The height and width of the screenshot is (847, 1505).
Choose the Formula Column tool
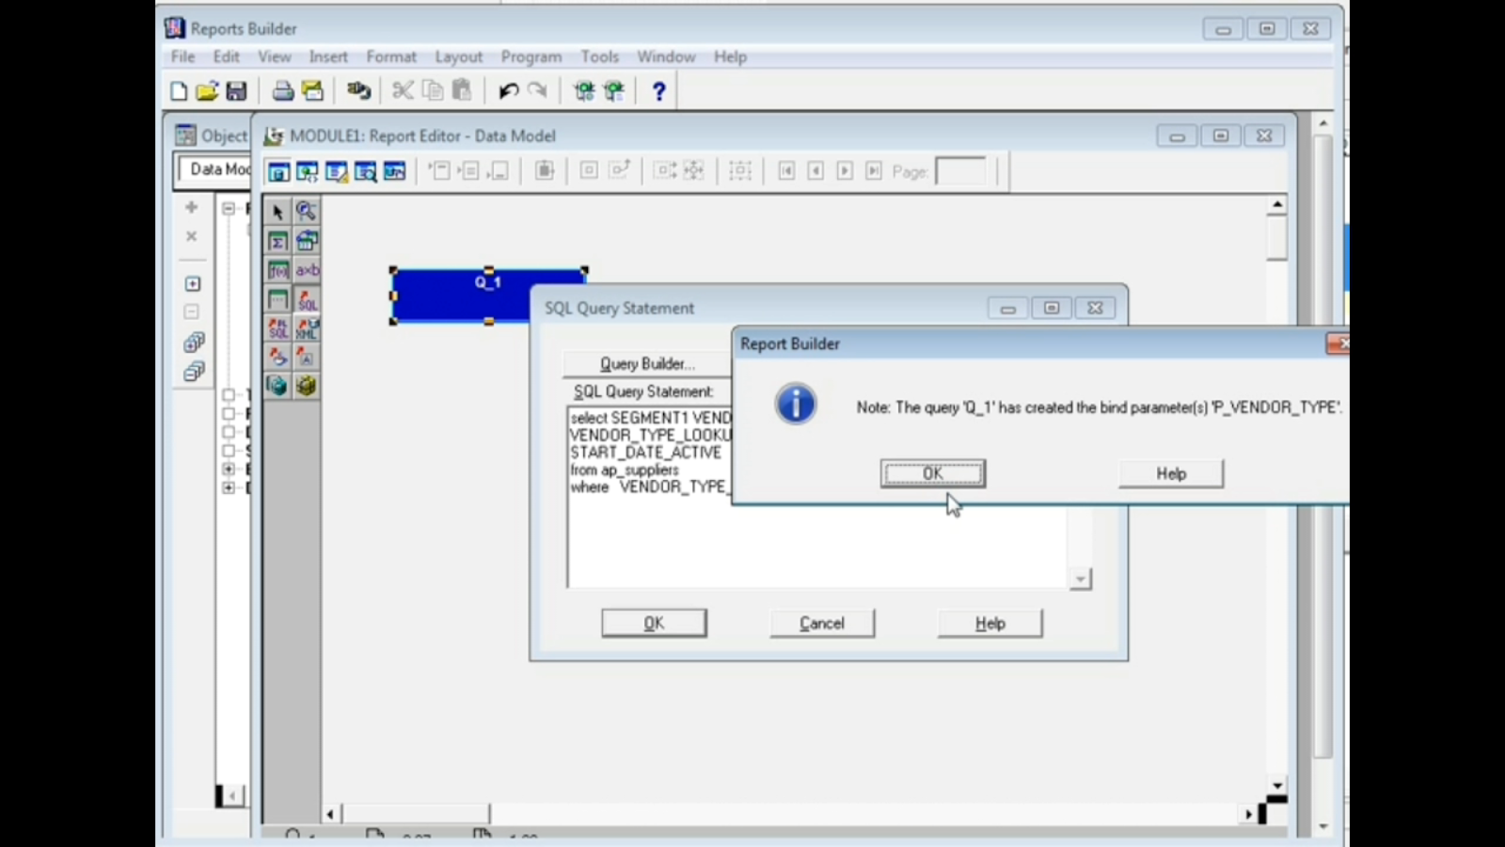click(278, 270)
